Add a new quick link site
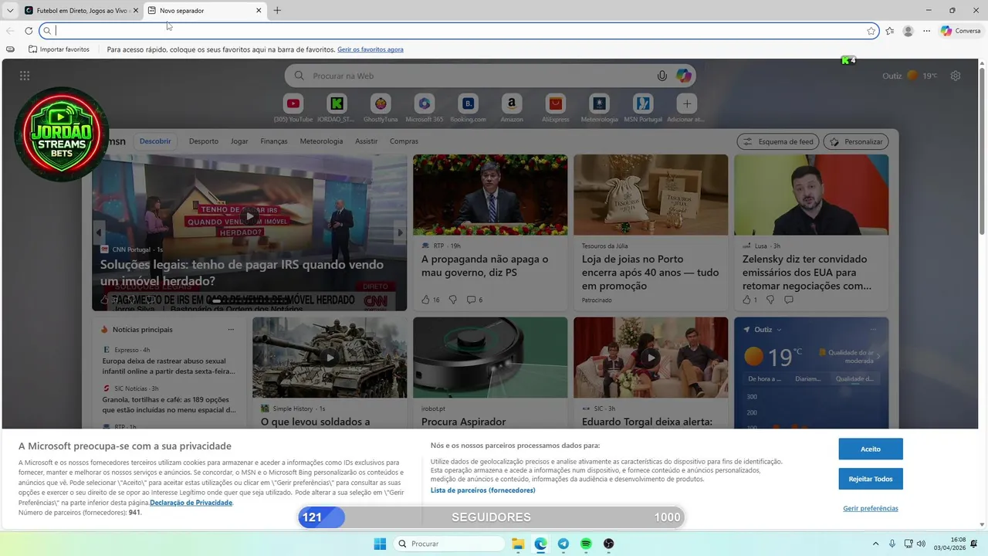Screen dimensions: 988x556 coord(686,103)
